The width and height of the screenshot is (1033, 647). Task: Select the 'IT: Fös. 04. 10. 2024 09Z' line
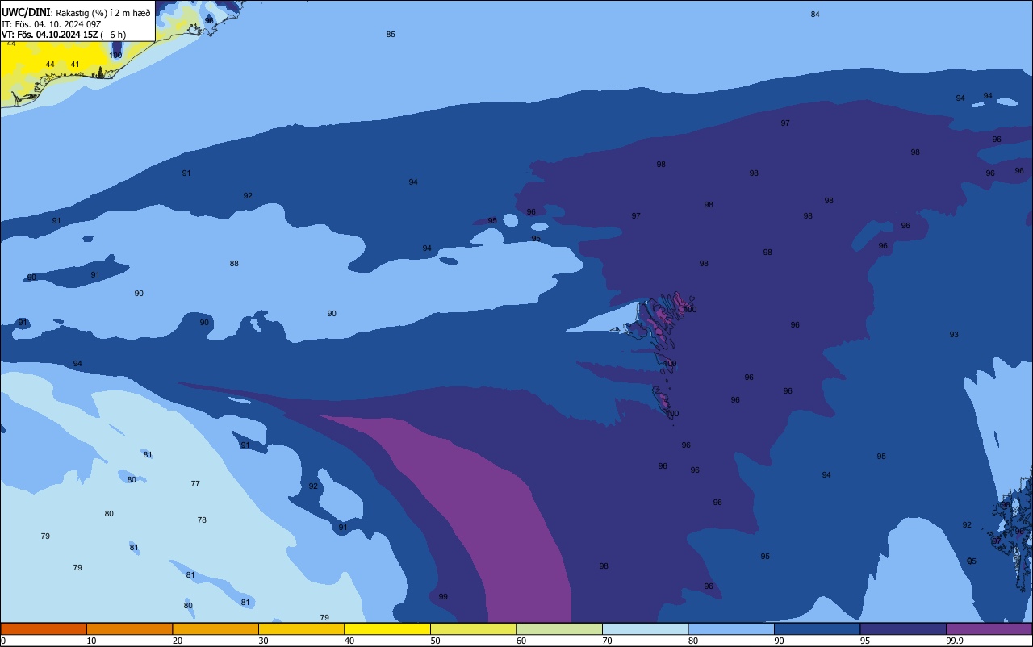coord(52,24)
